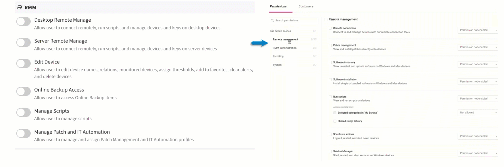Click the search magnifier icon
This screenshot has height=167, width=504.
(x=273, y=20)
